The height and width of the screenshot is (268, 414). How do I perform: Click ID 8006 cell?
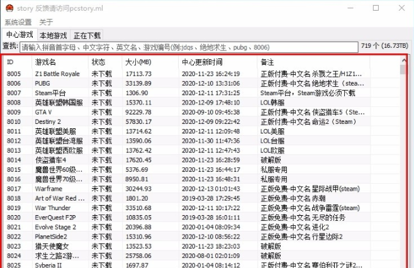(x=14, y=83)
